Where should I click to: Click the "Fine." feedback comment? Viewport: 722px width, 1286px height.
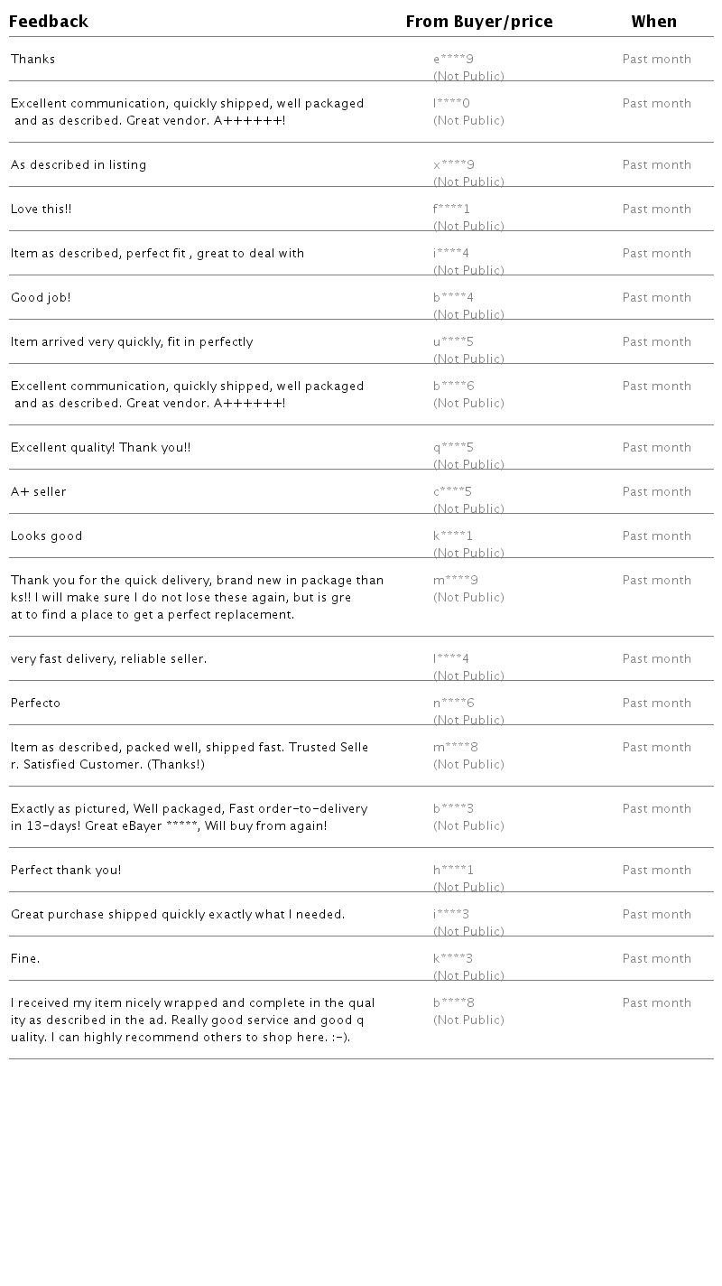point(25,959)
